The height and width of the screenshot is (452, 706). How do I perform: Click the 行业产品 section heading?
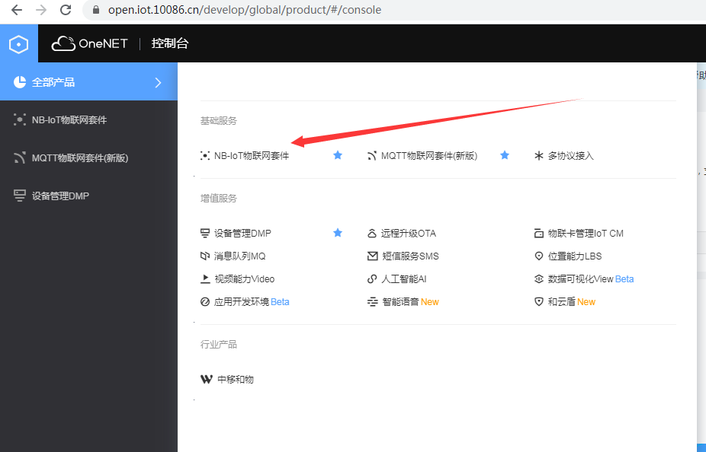click(218, 345)
